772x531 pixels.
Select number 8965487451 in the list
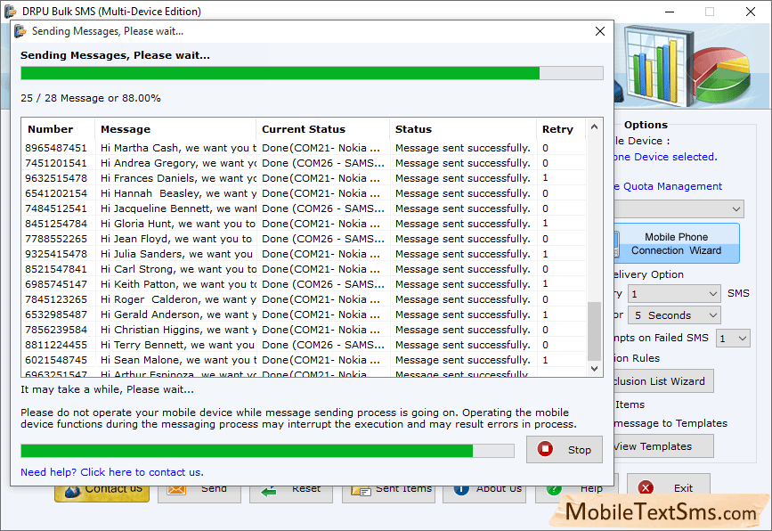coord(56,148)
